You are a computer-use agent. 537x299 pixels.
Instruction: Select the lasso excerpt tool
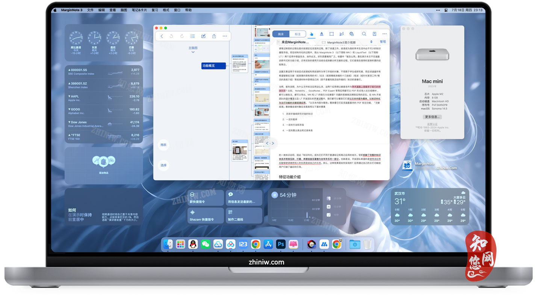click(342, 34)
